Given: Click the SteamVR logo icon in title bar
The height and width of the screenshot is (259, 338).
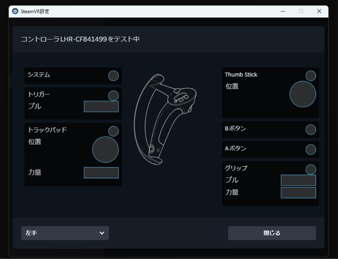Looking at the screenshot, I should click(x=15, y=11).
